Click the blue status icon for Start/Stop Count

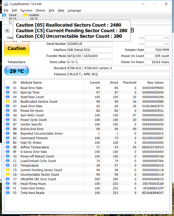click(x=8, y=97)
